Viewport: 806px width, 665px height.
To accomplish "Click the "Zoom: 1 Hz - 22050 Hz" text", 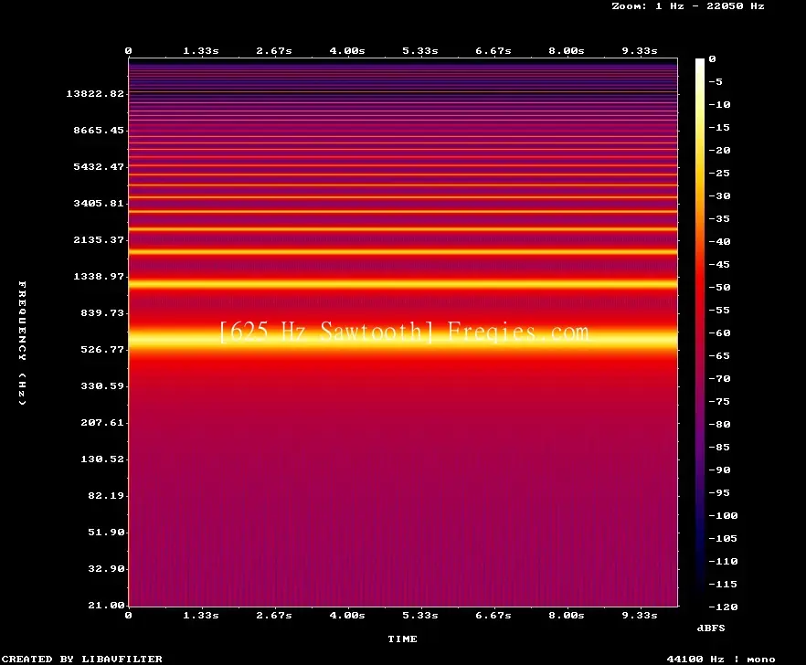I will pyautogui.click(x=688, y=6).
